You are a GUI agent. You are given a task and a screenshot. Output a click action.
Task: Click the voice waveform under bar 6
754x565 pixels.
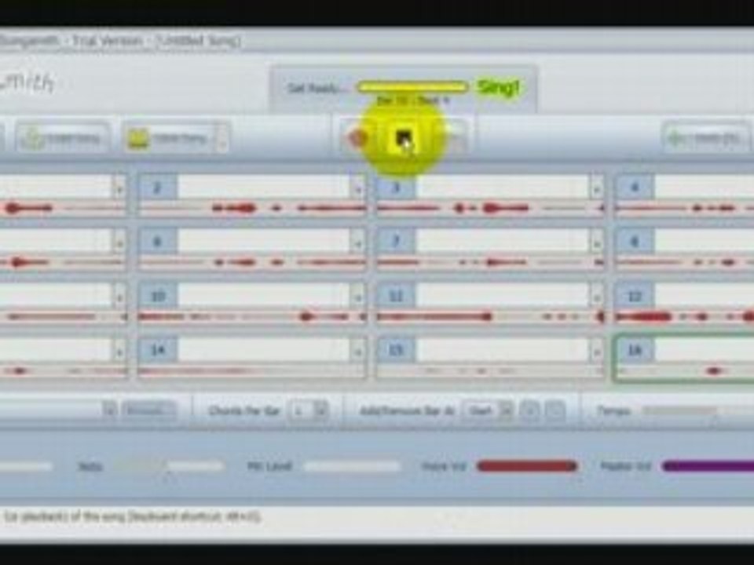pos(252,262)
